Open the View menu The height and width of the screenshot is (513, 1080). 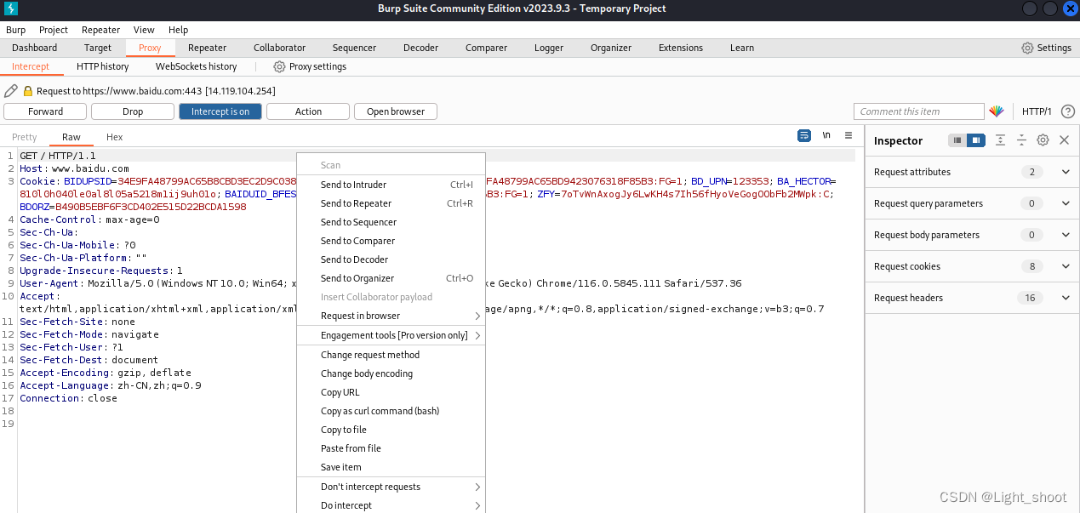click(145, 30)
